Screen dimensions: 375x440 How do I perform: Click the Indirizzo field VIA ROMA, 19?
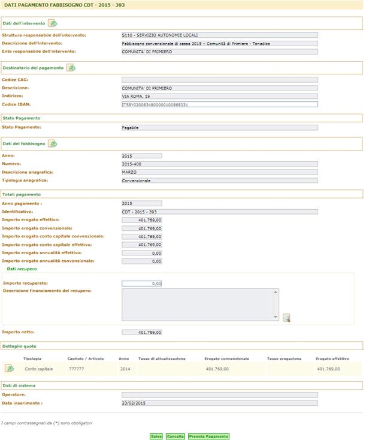(220, 97)
